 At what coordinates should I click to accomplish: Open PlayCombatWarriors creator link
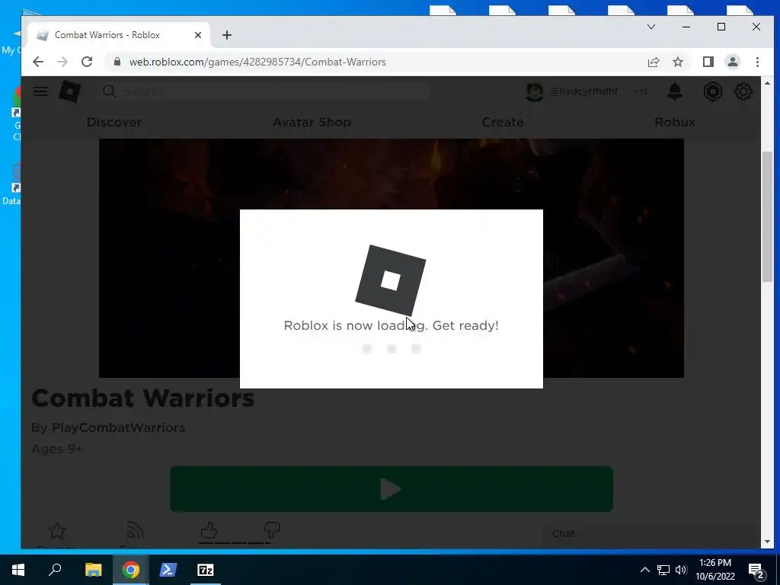tap(118, 427)
